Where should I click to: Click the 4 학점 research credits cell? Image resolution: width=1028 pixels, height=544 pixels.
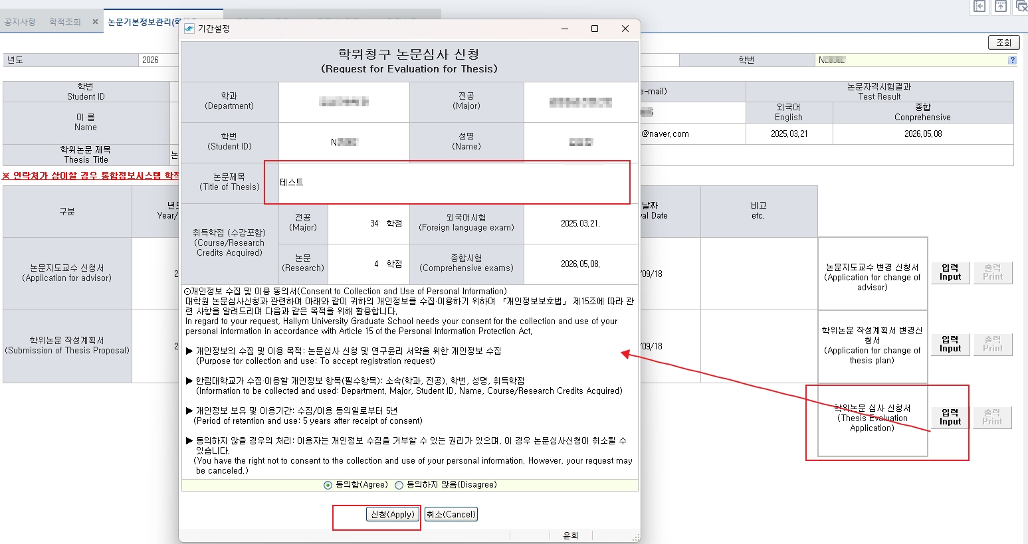[369, 264]
